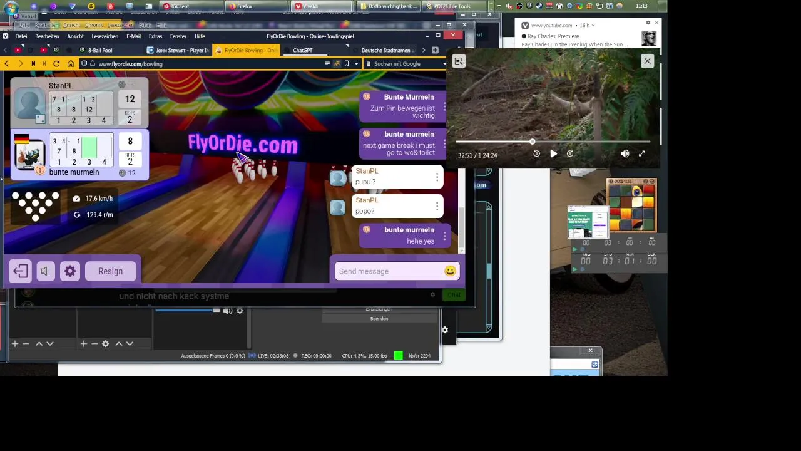Close the pop-out video with X
Image resolution: width=801 pixels, height=451 pixels.
tap(647, 61)
